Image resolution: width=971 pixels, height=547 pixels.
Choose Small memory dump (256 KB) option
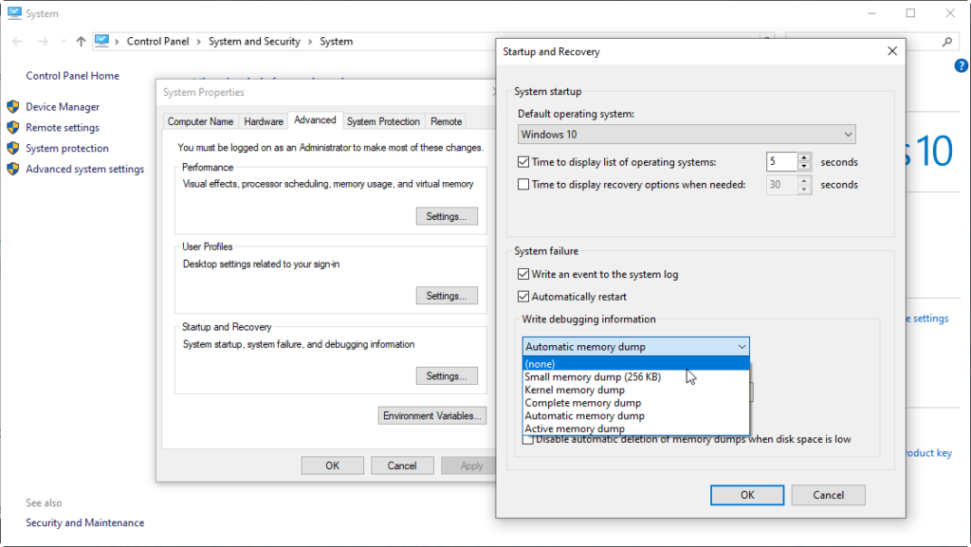click(593, 376)
